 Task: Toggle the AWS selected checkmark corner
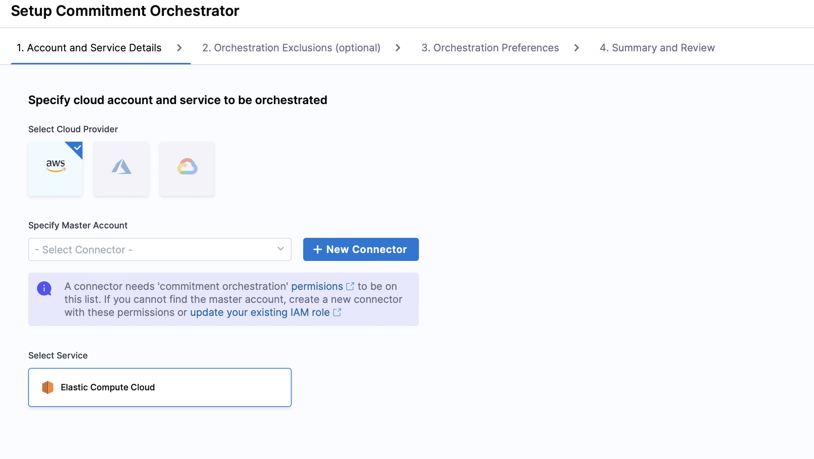coord(77,147)
